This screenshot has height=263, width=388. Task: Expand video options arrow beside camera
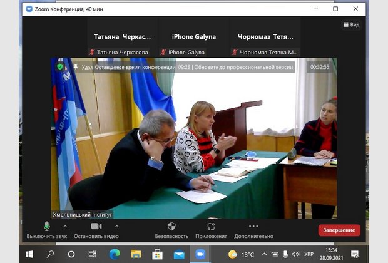pos(116,226)
